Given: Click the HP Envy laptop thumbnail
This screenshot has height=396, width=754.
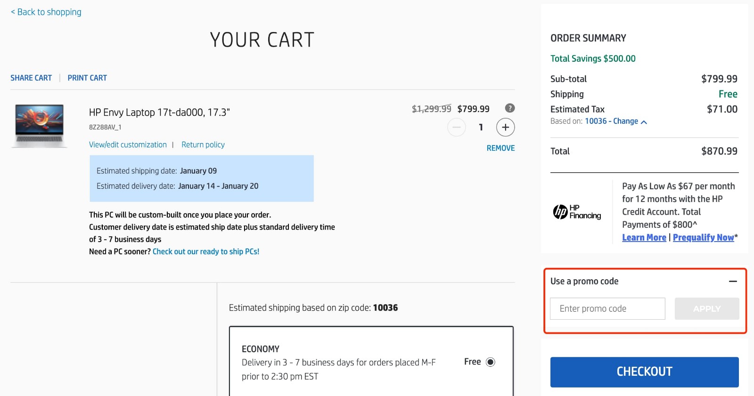Looking at the screenshot, I should pyautogui.click(x=40, y=126).
